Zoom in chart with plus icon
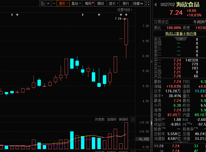 48,3
